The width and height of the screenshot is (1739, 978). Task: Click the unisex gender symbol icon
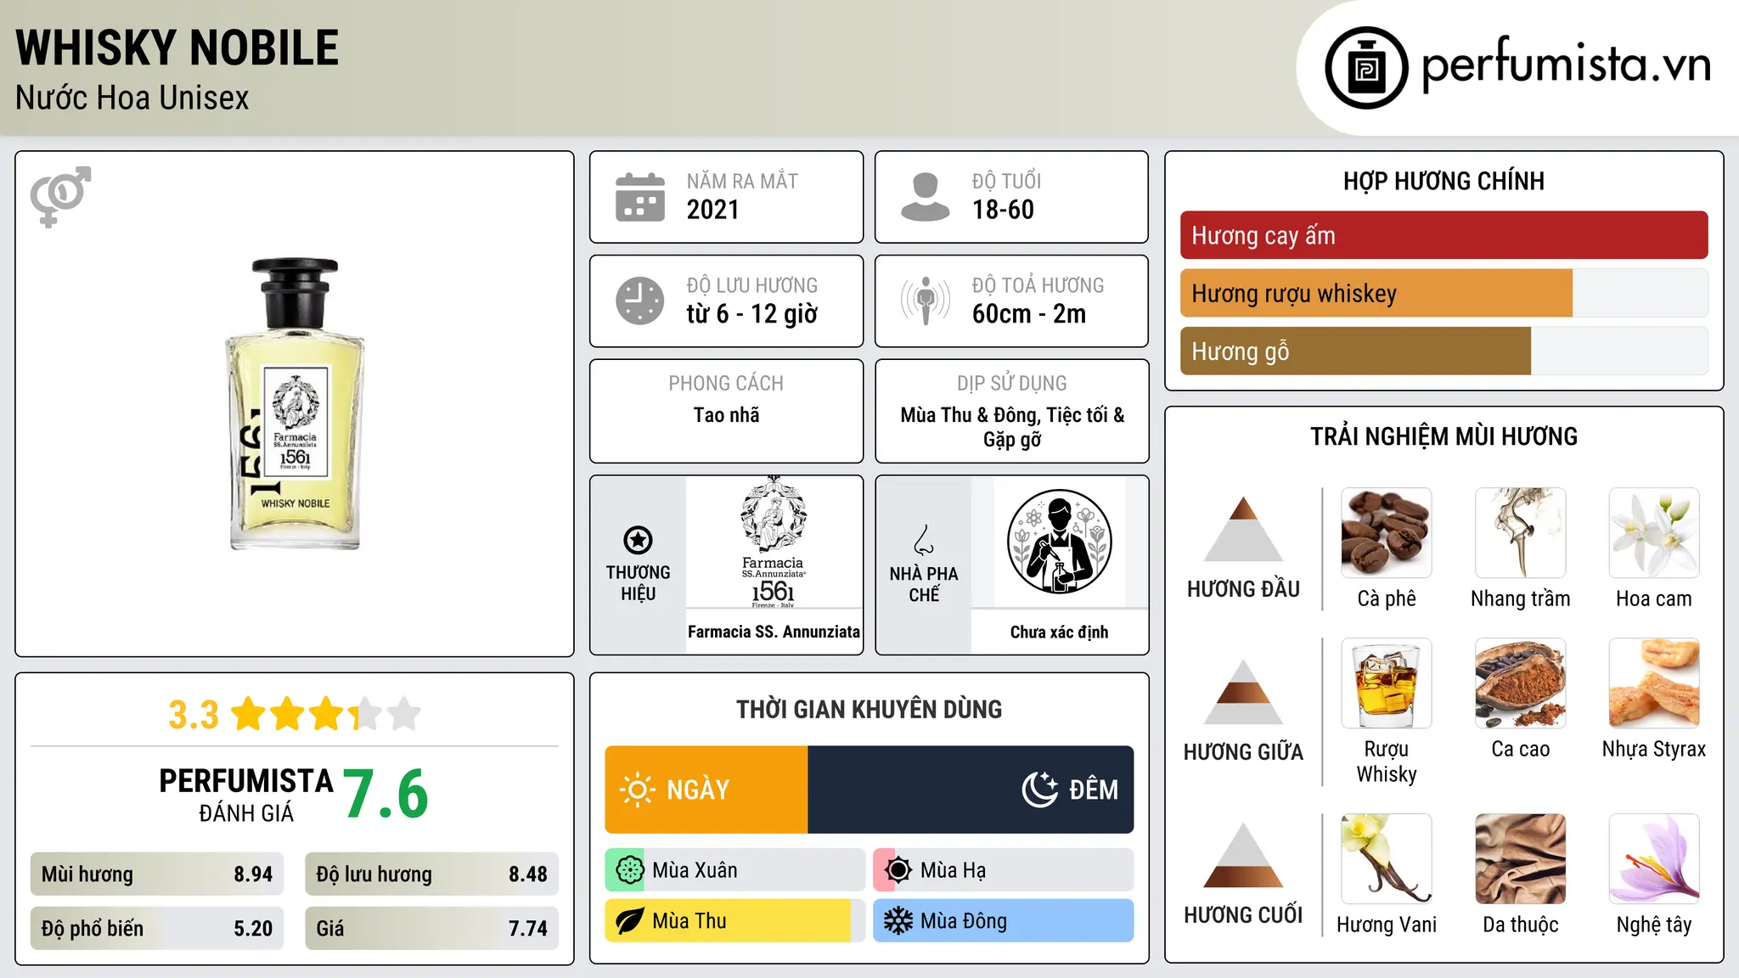(60, 196)
